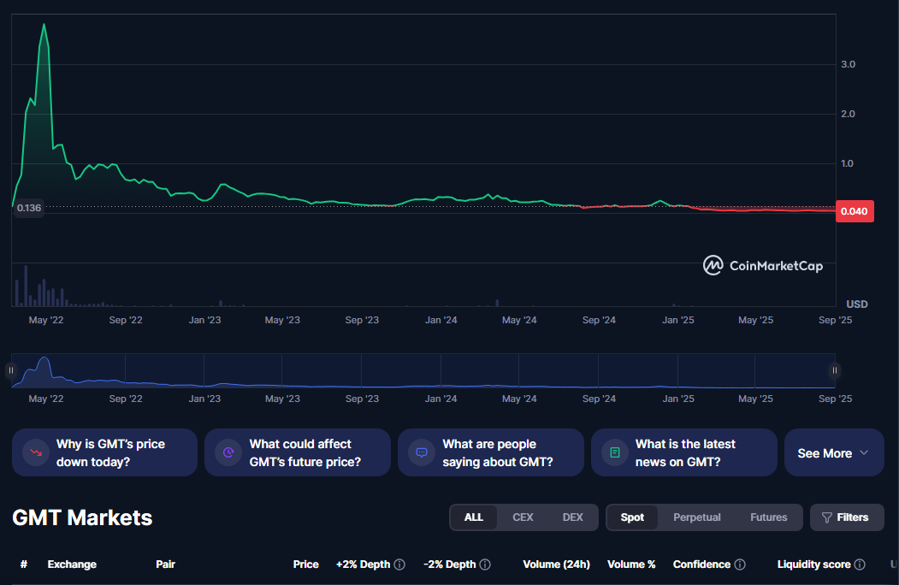Open info icon next to -2% Depth
899x585 pixels.
pos(485,564)
